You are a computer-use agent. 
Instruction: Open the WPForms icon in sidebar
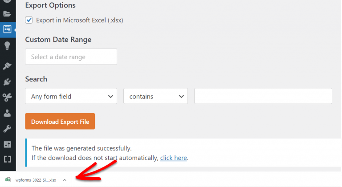(7, 29)
